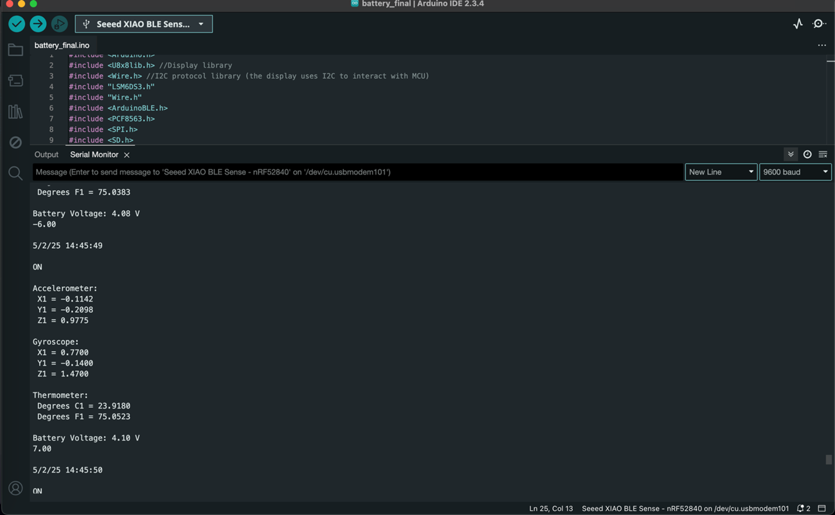This screenshot has width=835, height=515.
Task: Open the Sketchbook folder icon in sidebar
Action: [x=15, y=50]
